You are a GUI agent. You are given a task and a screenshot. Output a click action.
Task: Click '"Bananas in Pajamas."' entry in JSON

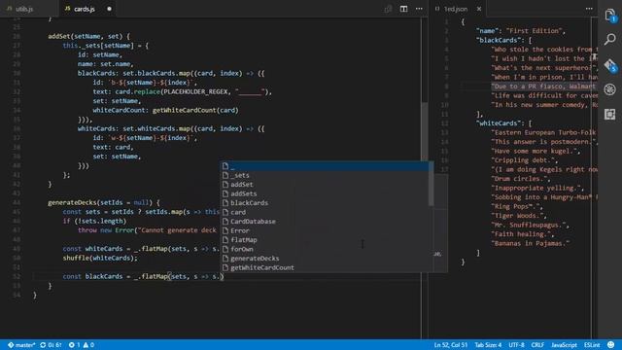[x=531, y=244]
